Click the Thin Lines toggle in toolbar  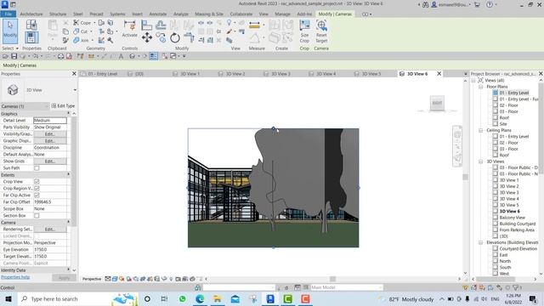click(153, 56)
